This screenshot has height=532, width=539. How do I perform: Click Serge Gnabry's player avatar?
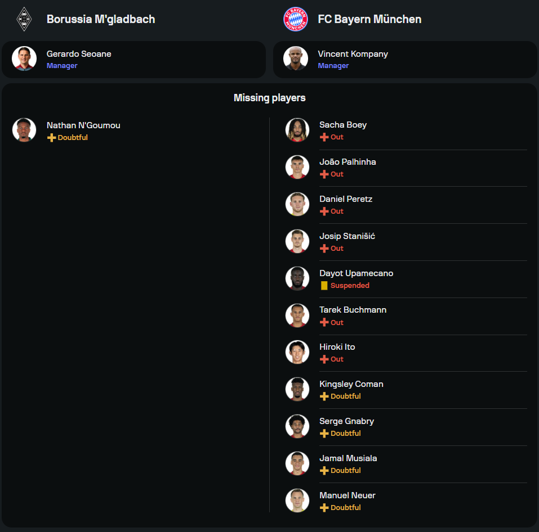pos(297,426)
